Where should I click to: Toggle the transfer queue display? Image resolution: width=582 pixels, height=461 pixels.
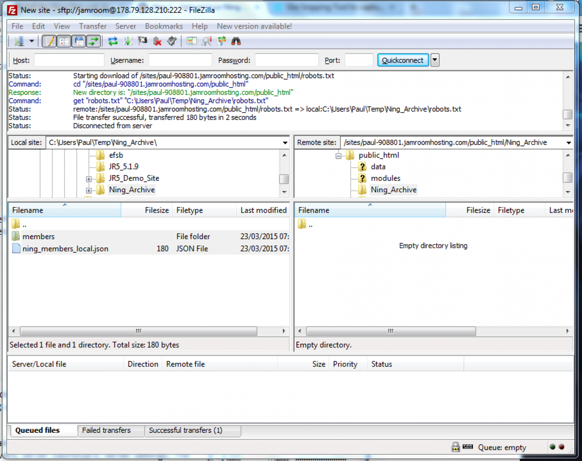pyautogui.click(x=94, y=41)
